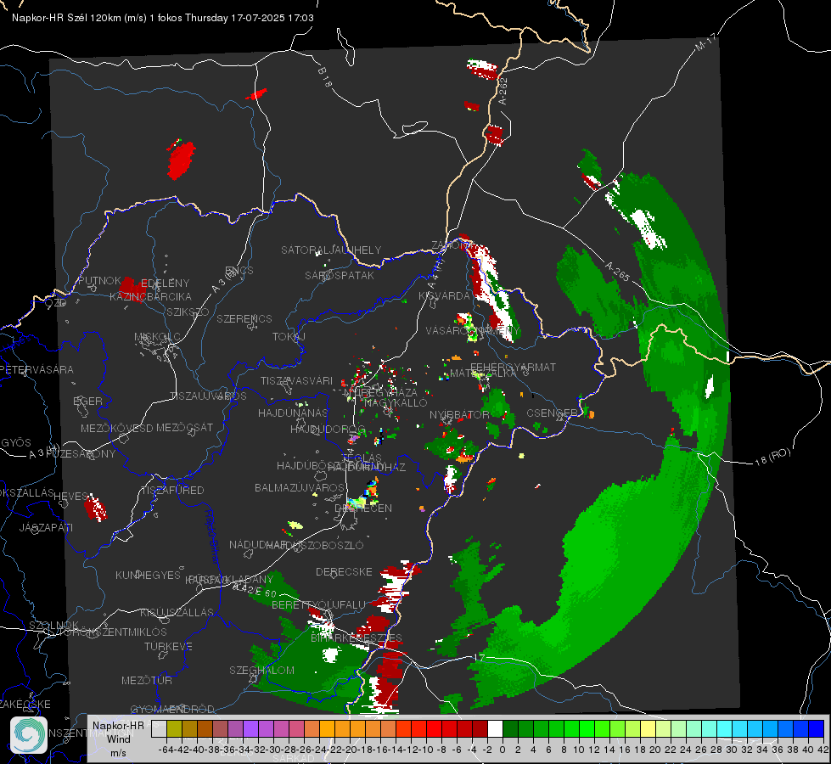Select the NAGYKÁLLÓ town label
The image size is (831, 764).
396,403
